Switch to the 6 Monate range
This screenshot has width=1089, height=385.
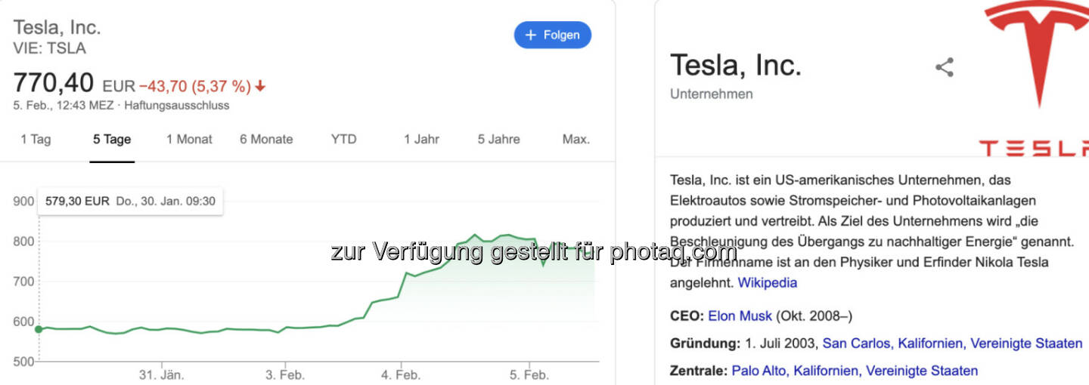point(266,139)
